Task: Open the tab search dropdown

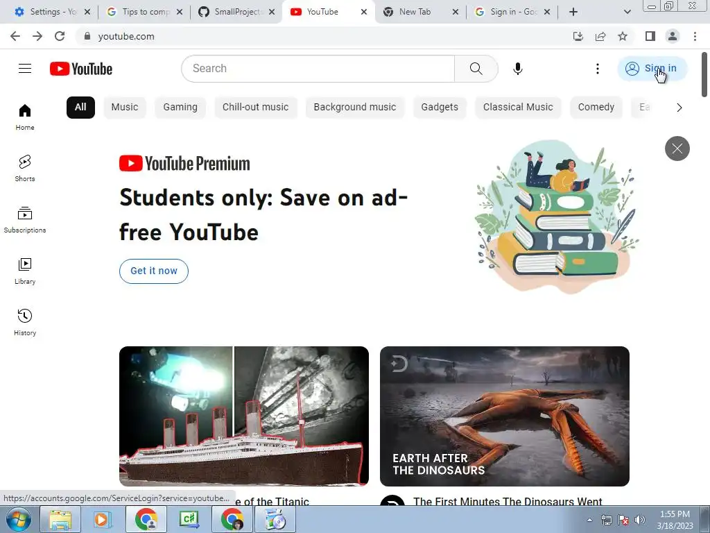Action: 627,12
